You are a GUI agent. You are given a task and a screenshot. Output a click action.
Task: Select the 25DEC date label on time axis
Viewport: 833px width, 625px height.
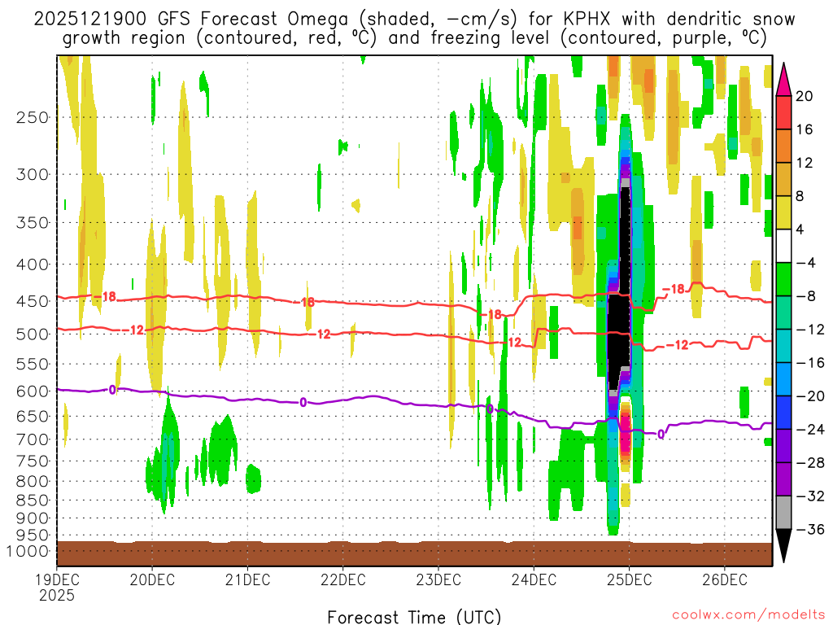tap(629, 579)
